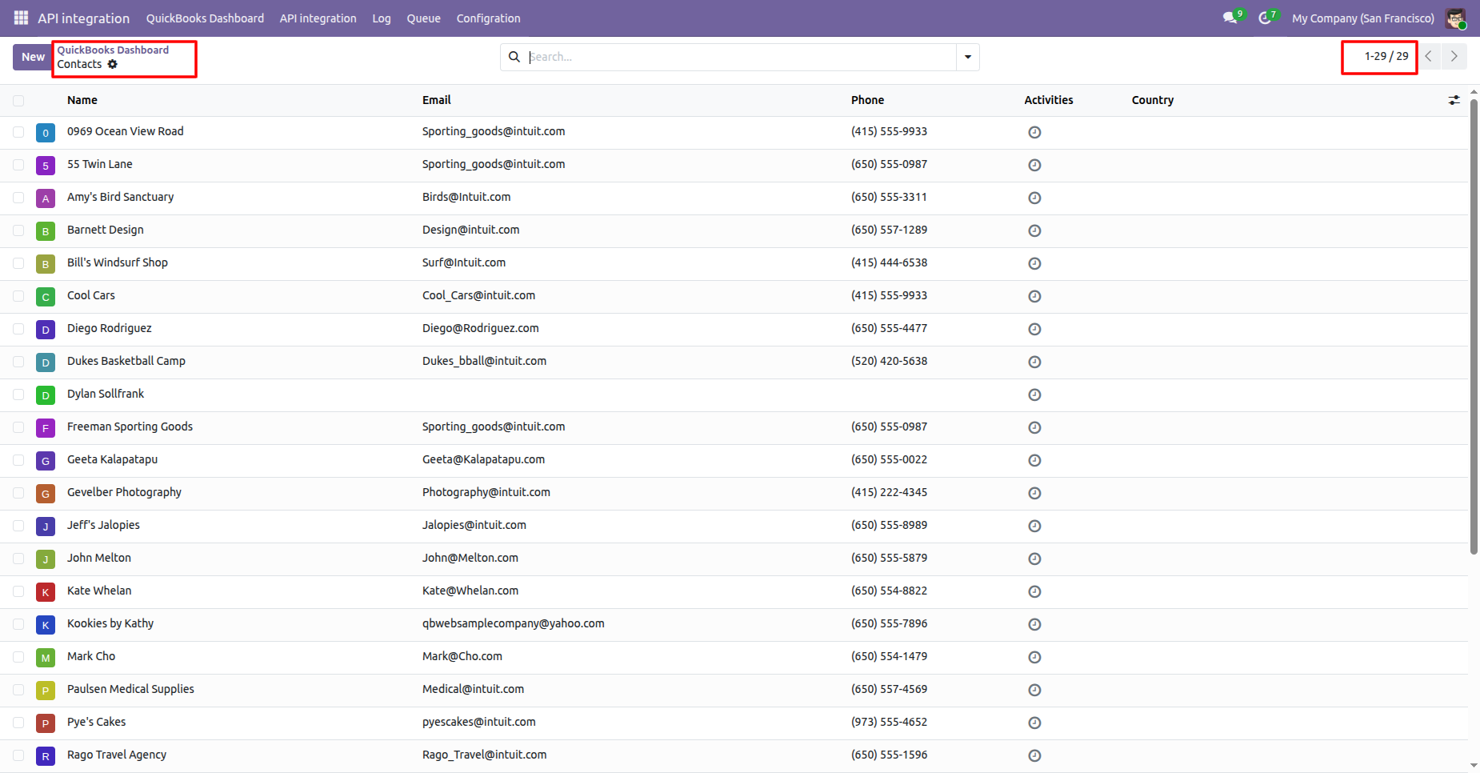Open activity clock for Rago Travel Agency
This screenshot has width=1480, height=773.
(x=1034, y=755)
